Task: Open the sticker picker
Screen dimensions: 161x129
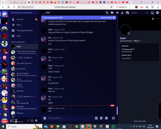Action: (101, 118)
